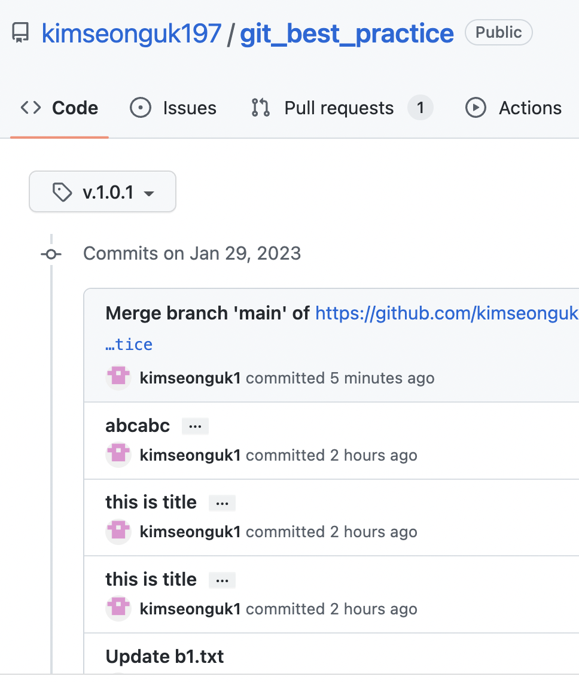Open kimseonguk1 author on the abcabc commit
Image resolution: width=579 pixels, height=682 pixels.
[x=190, y=455]
